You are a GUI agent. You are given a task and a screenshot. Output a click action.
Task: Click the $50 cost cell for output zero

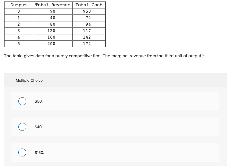tap(89, 11)
